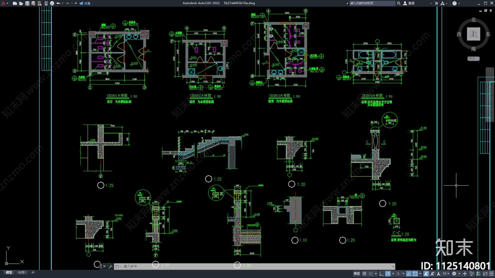Open the status bar customization menu icon

pyautogui.click(x=491, y=274)
